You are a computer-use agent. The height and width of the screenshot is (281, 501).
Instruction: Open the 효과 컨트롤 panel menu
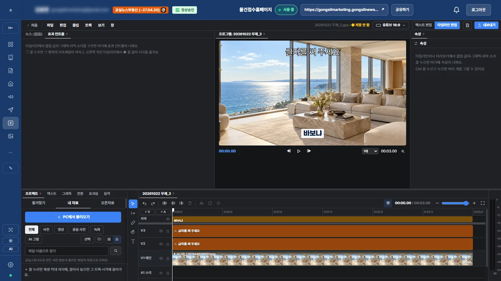[67, 34]
